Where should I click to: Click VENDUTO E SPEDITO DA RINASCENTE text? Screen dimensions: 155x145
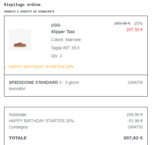[x=29, y=12]
